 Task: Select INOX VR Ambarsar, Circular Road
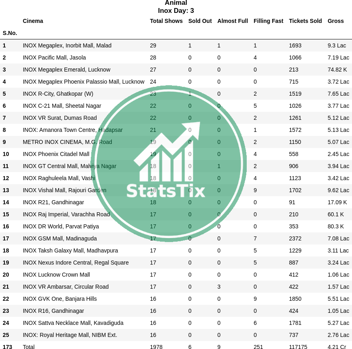(x=65, y=287)
